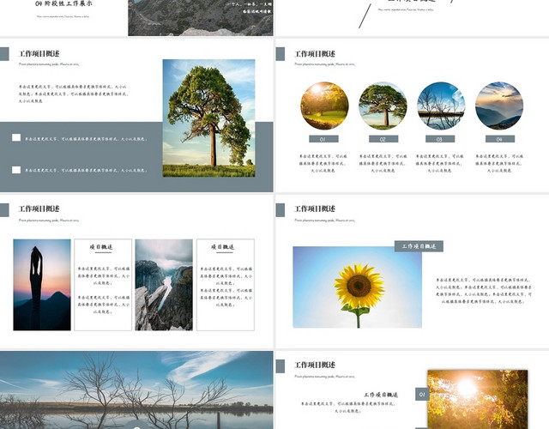Screen dimensions: 549x429
Task: Click gray square marker on the autumn leaves slide
Action: tap(281, 366)
